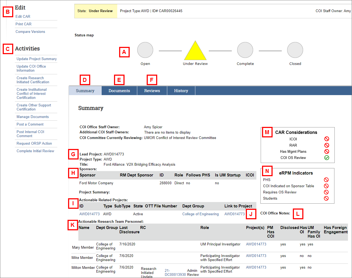352x278 pixels.
Task: Select the Complete status circle
Action: tap(245, 50)
